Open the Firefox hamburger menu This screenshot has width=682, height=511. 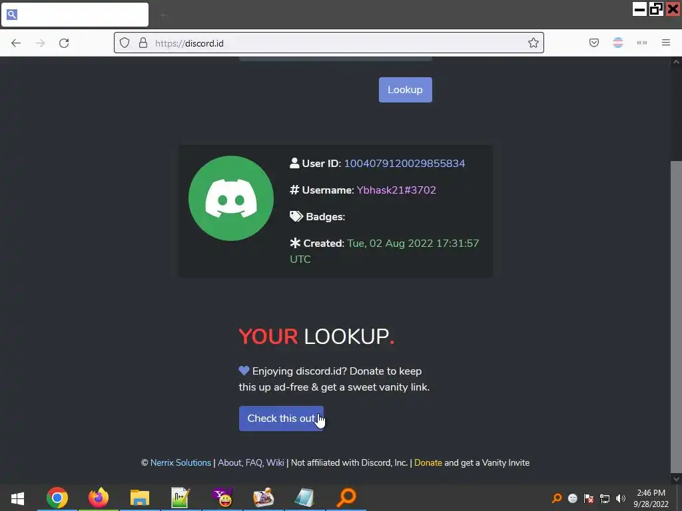[666, 43]
